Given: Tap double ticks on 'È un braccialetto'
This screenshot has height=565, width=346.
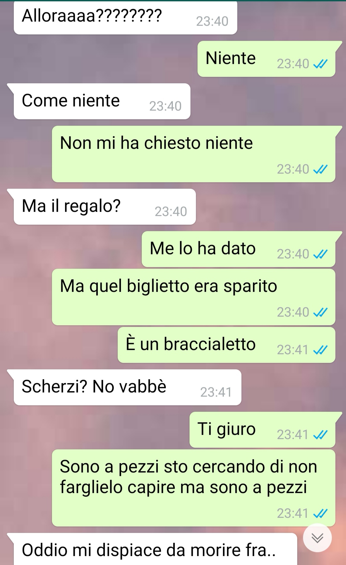Looking at the screenshot, I should (x=320, y=350).
